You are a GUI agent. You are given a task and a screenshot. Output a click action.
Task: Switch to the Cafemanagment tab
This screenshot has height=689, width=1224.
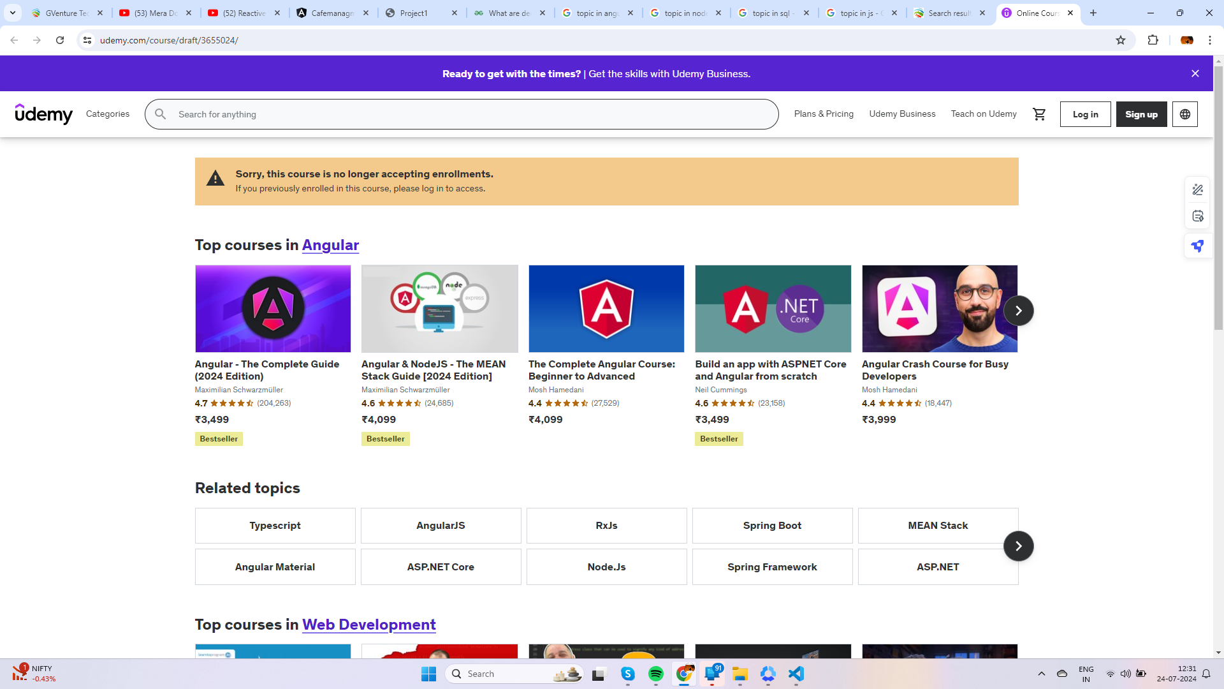[331, 13]
